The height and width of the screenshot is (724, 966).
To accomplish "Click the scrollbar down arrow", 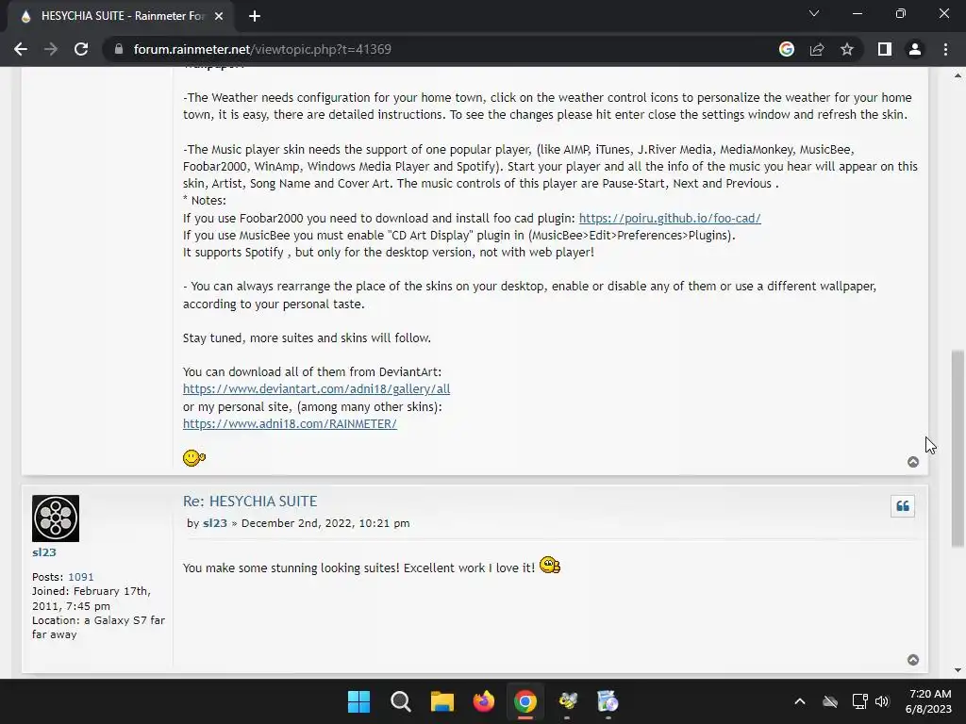I will [958, 670].
